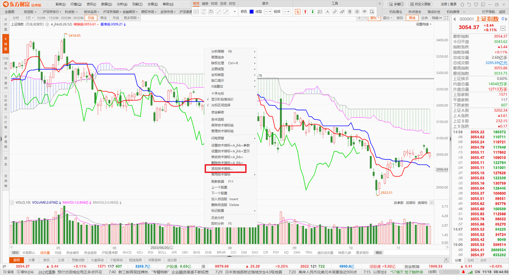Select the letter A text tool
Screen dimensions: 509x275
point(327,11)
